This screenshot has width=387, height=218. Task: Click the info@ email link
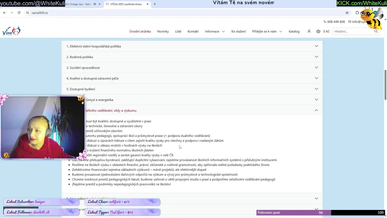tap(357, 22)
